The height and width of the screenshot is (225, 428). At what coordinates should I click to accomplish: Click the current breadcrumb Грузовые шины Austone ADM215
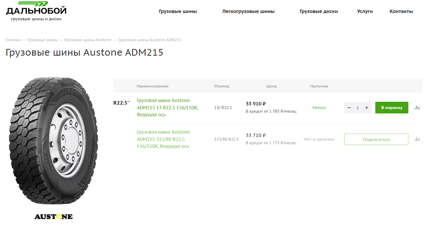150,40
